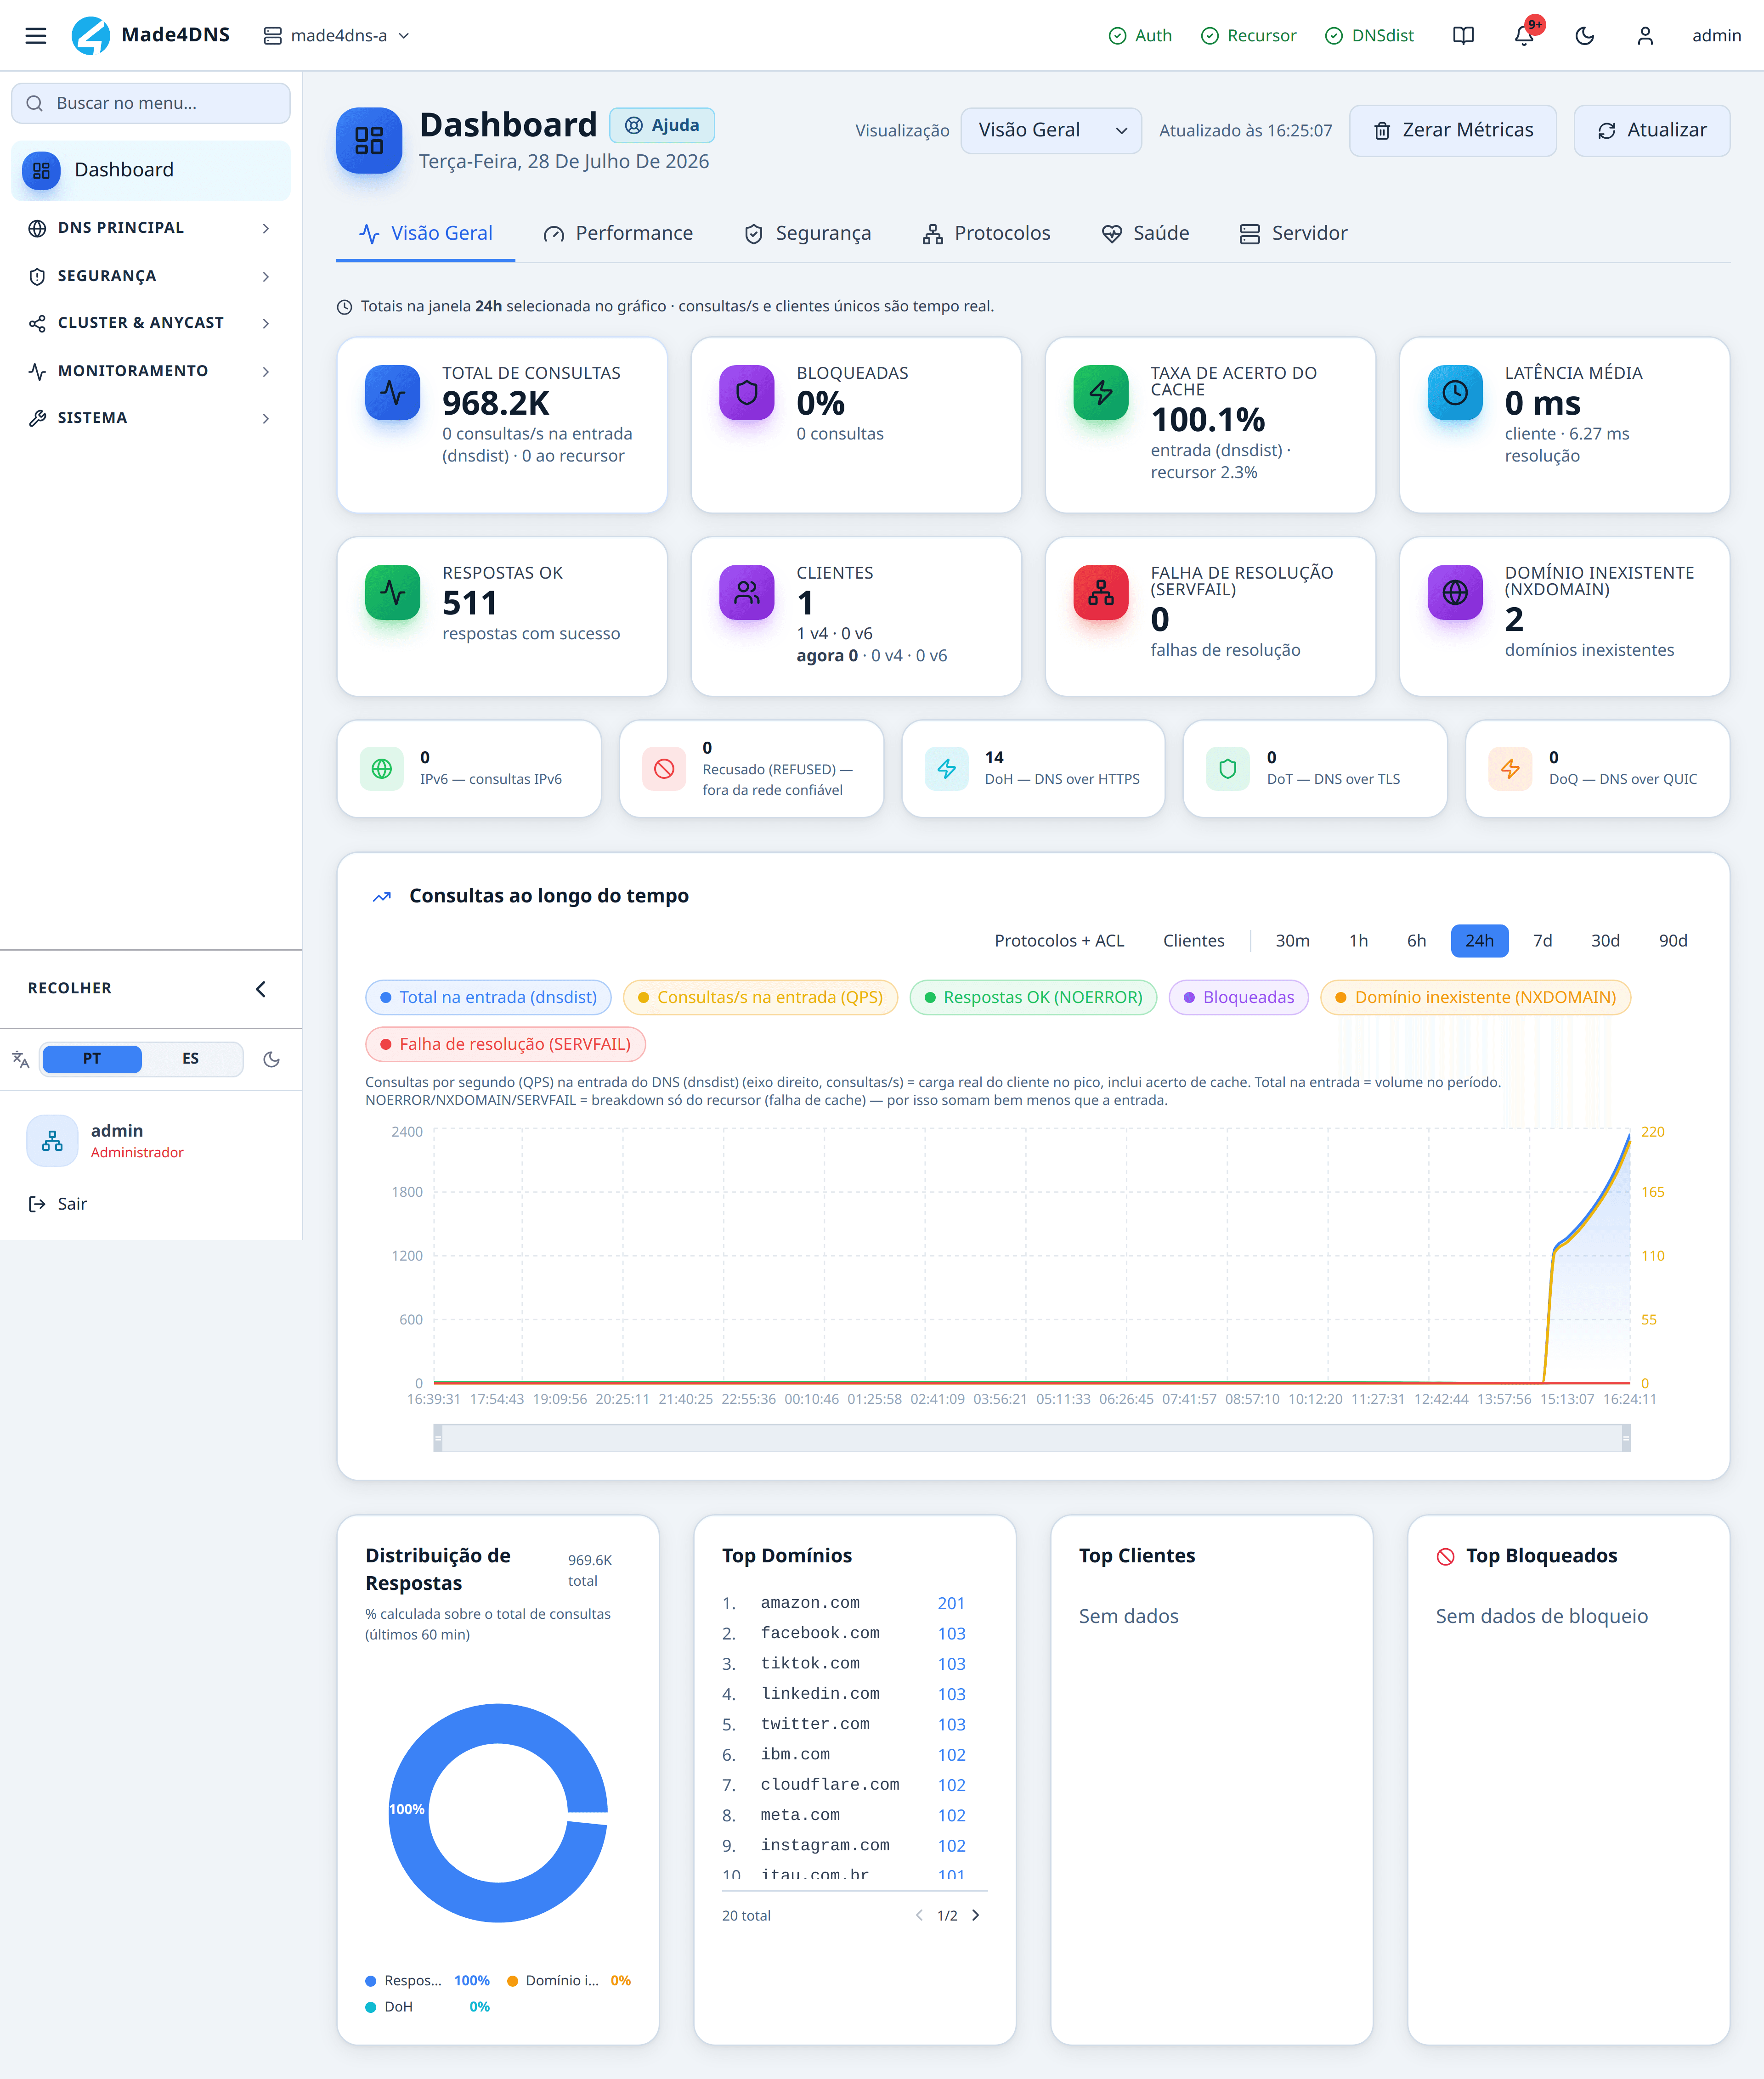
Task: Switch to the Performance tab
Action: (x=618, y=234)
